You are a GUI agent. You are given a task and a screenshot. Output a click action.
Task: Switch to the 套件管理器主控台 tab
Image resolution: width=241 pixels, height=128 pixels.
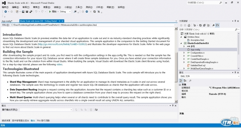pos(20,121)
